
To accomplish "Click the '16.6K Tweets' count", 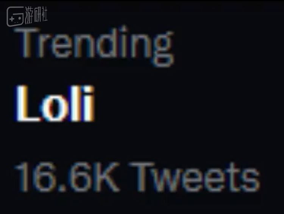I will pyautogui.click(x=136, y=177).
